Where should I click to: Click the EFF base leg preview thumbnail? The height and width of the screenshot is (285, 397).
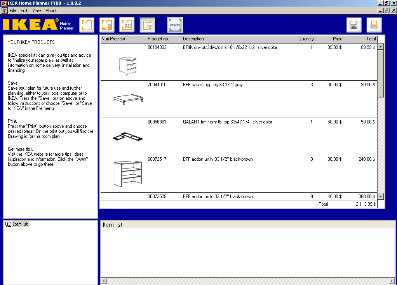pyautogui.click(x=128, y=99)
